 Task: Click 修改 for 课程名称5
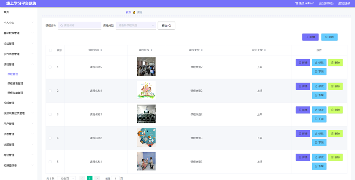point(319,63)
